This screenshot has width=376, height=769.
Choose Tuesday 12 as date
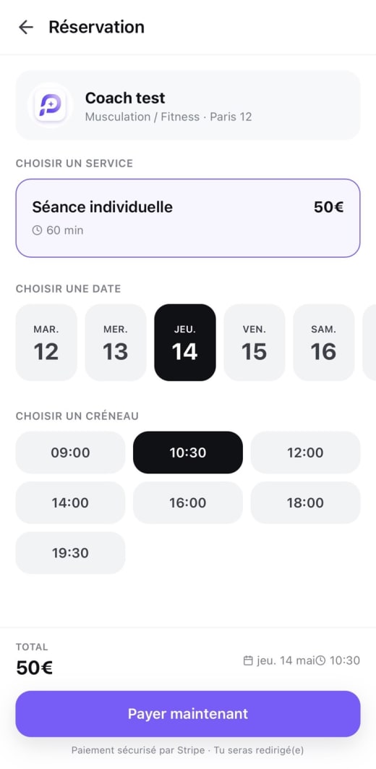pyautogui.click(x=46, y=343)
